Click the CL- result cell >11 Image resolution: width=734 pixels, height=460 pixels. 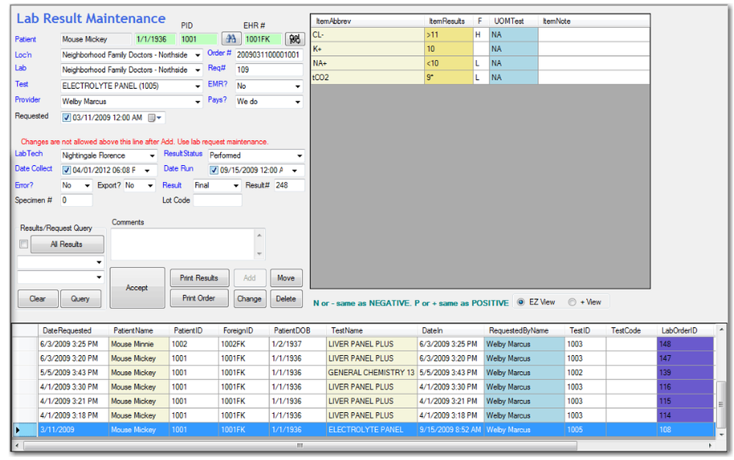click(x=448, y=35)
